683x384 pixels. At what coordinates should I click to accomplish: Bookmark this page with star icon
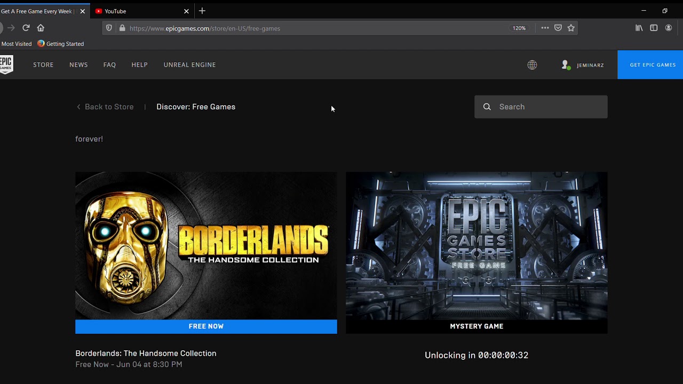pyautogui.click(x=571, y=28)
